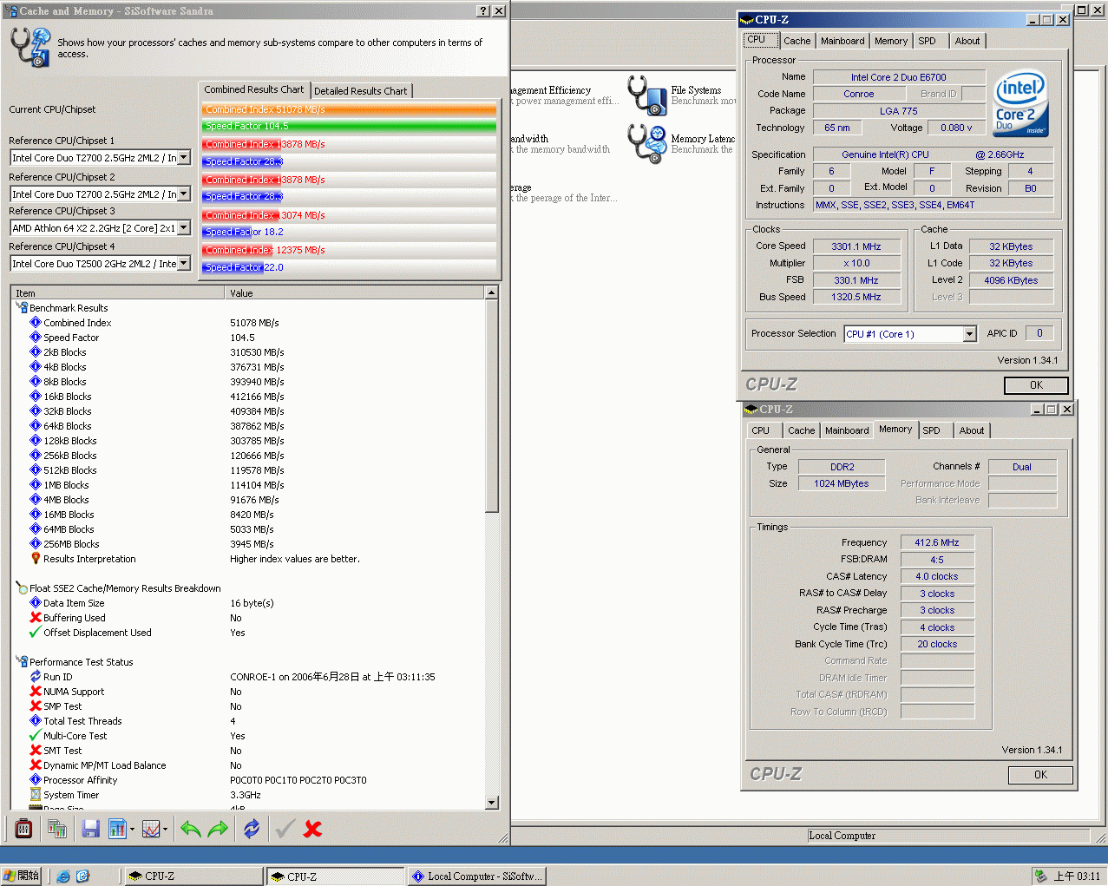The height and width of the screenshot is (886, 1108).
Task: Launch Internet Explorer from quick launch
Action: [x=63, y=876]
